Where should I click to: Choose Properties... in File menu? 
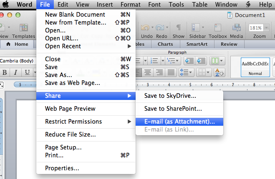point(86,168)
